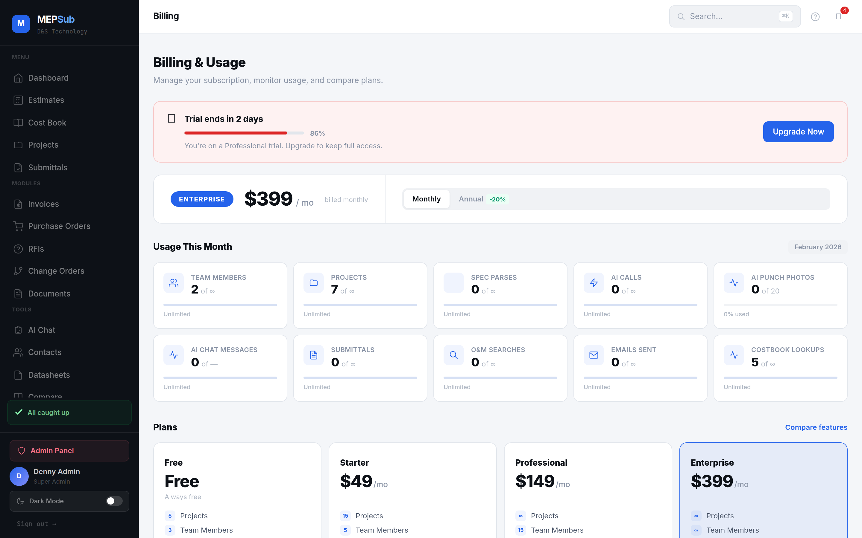Open the Change Orders module
Viewport: 862px width, 538px height.
[56, 270]
